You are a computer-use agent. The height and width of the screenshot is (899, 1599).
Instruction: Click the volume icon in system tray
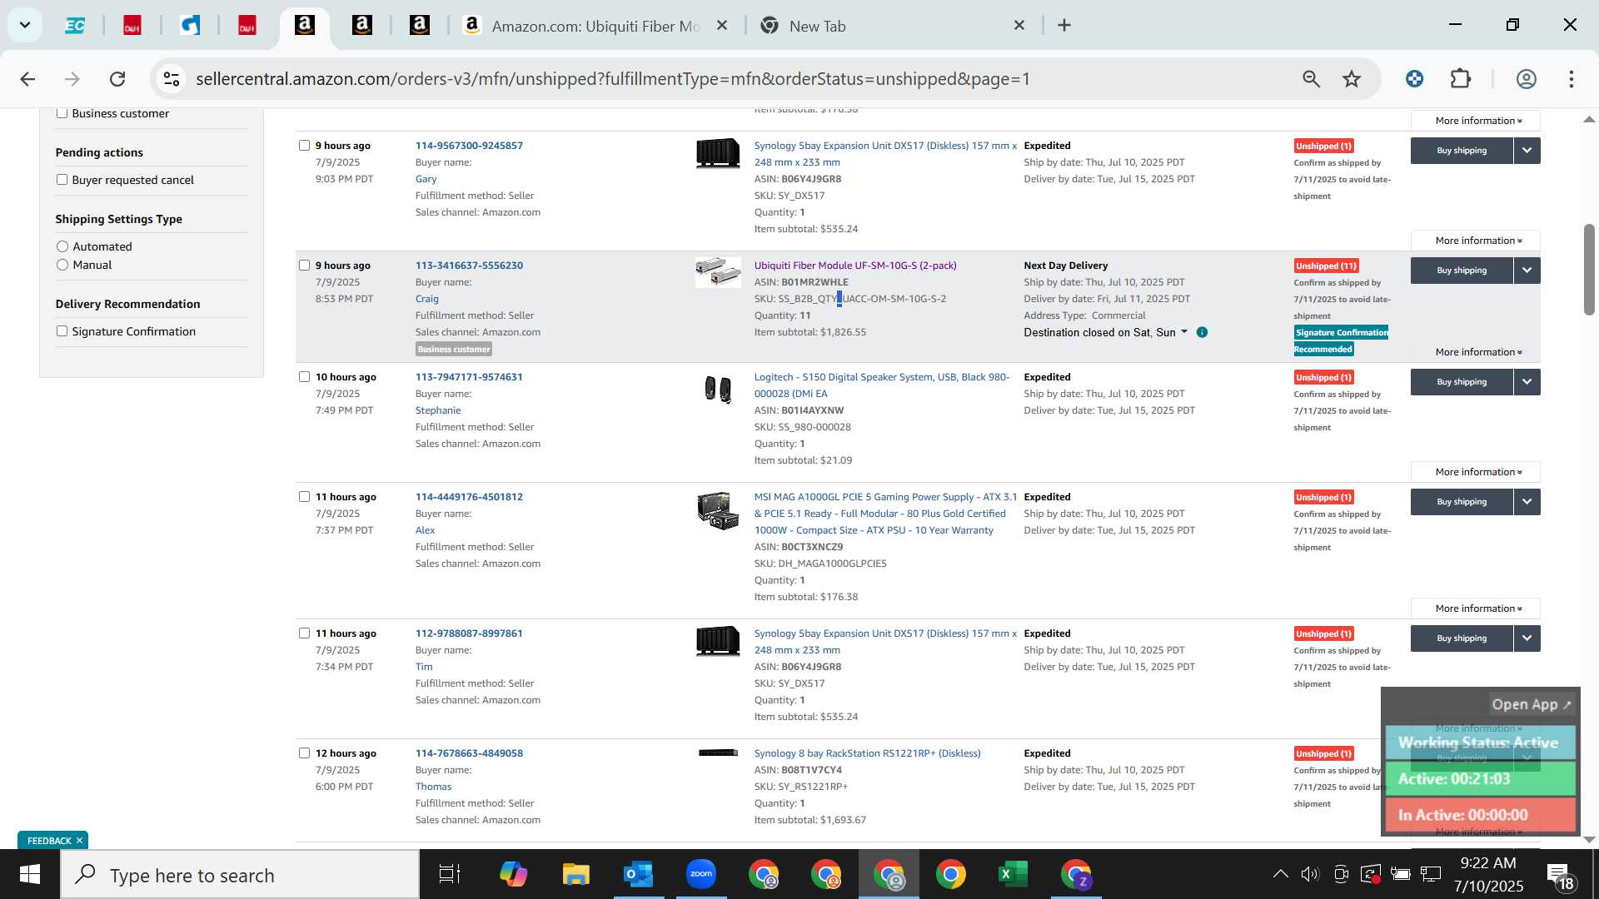click(1310, 874)
